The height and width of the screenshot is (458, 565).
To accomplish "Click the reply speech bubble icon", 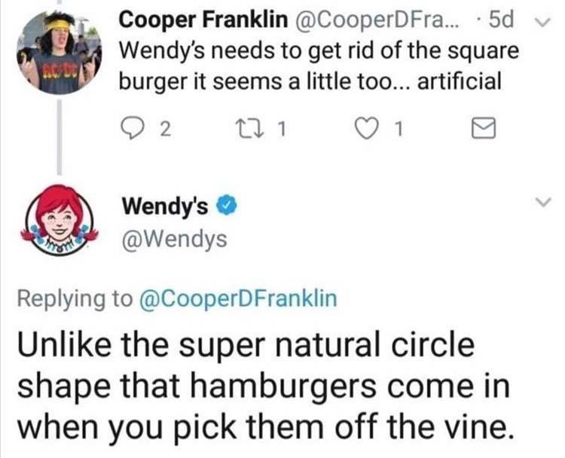I will (131, 128).
